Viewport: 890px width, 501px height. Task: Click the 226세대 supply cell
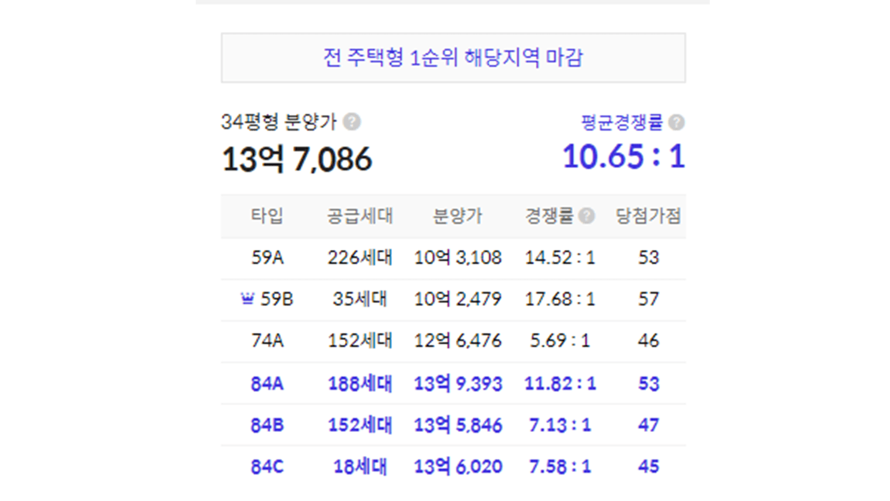pos(360,257)
